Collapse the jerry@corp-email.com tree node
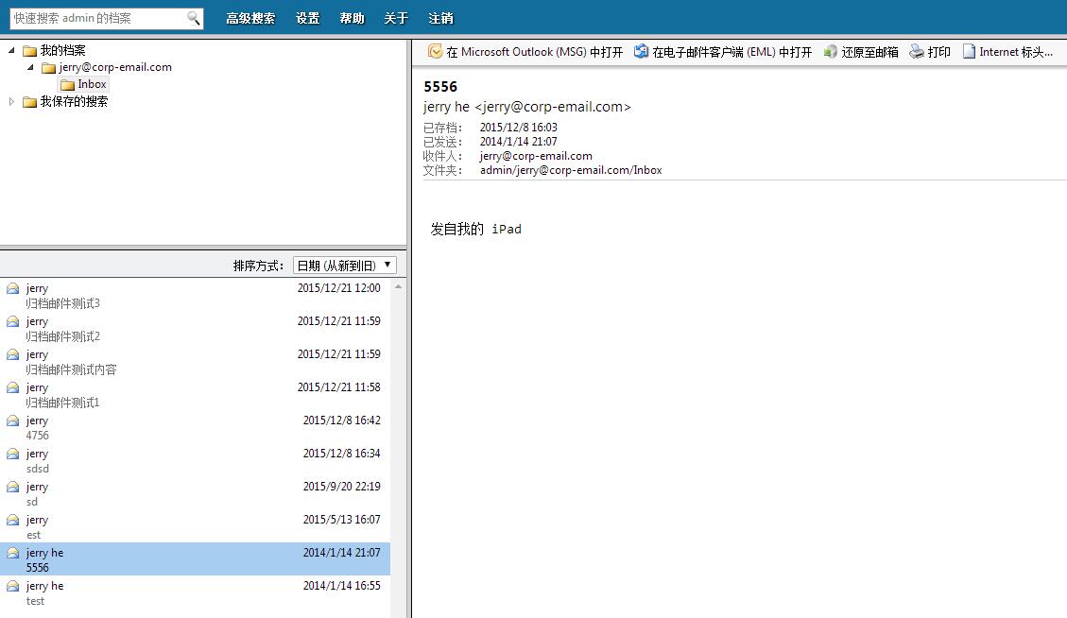This screenshot has height=618, width=1067. [29, 67]
